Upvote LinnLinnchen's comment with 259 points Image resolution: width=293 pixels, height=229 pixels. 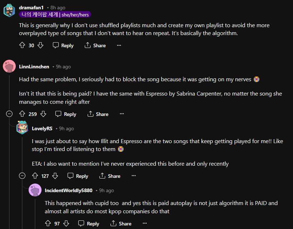22,114
